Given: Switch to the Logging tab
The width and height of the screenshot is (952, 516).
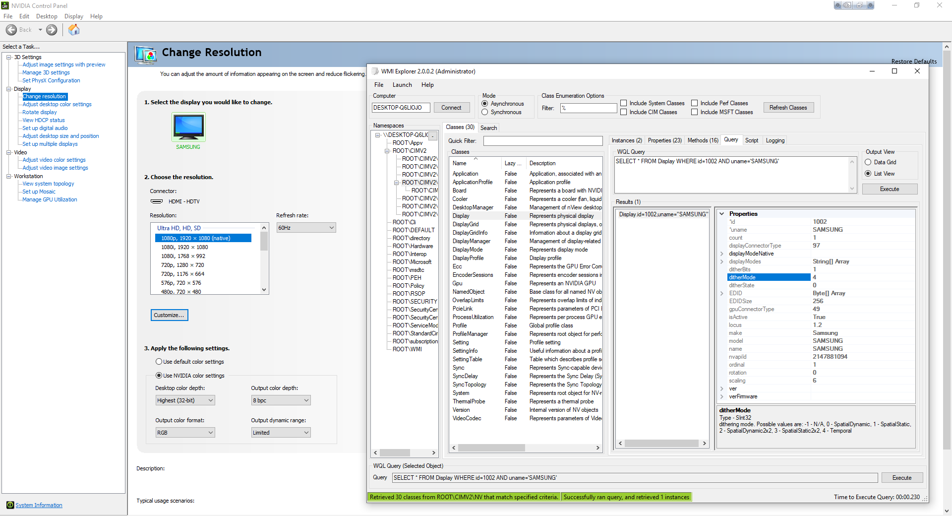Looking at the screenshot, I should (x=775, y=140).
